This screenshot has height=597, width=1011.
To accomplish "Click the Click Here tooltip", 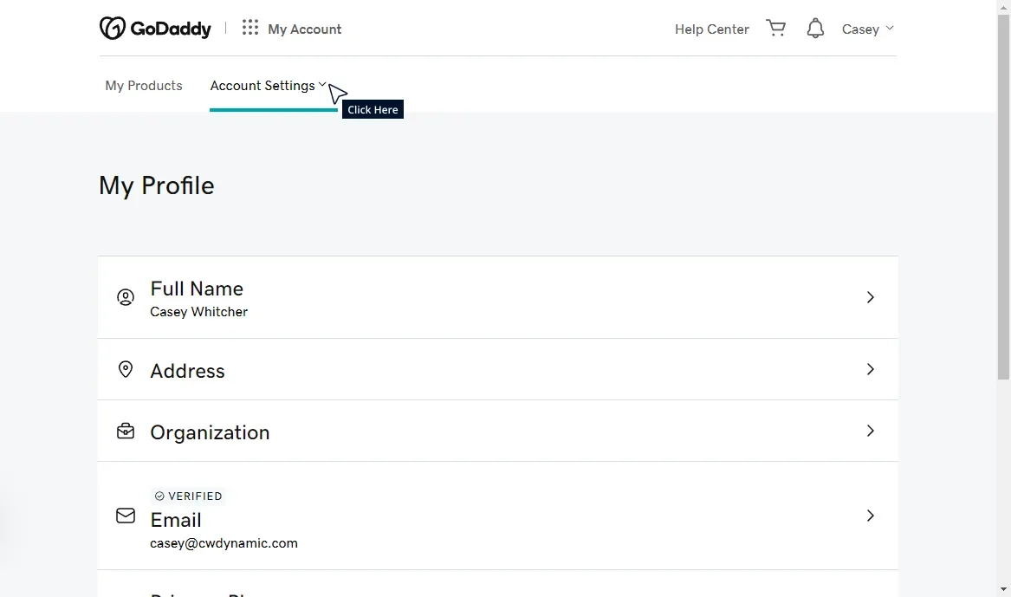I will (372, 109).
